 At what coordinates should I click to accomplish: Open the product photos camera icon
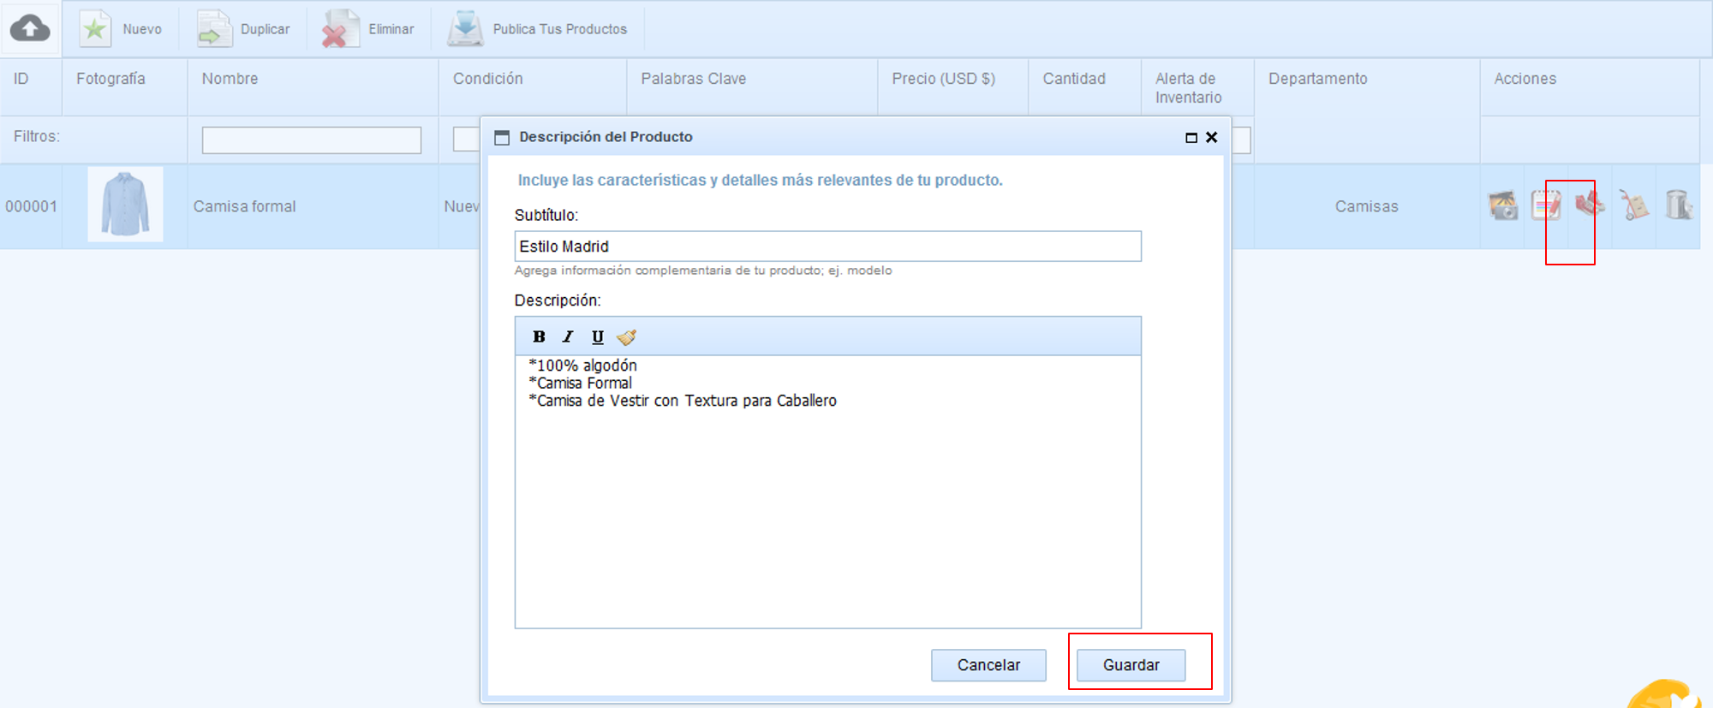coord(1503,205)
